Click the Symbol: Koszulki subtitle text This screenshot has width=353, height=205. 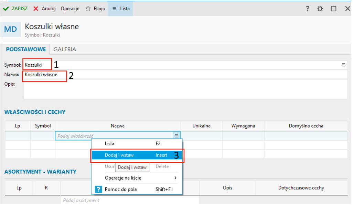click(42, 35)
